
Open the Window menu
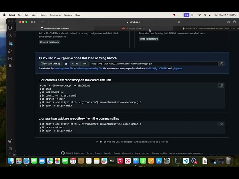pyautogui.click(x=68, y=15)
